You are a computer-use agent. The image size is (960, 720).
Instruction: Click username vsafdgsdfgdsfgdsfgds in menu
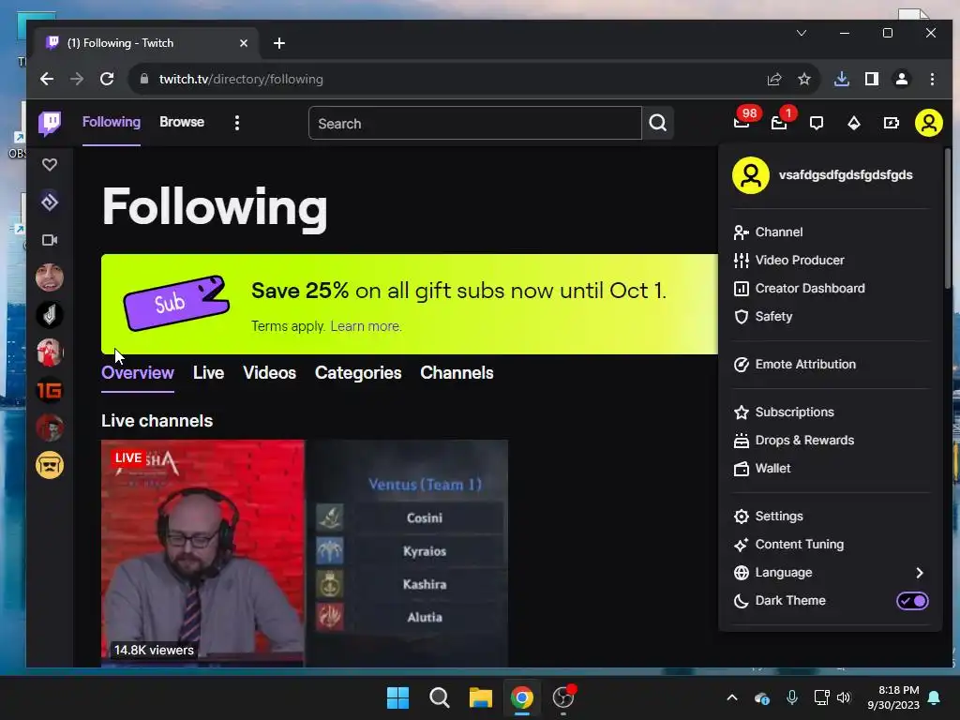tap(846, 175)
